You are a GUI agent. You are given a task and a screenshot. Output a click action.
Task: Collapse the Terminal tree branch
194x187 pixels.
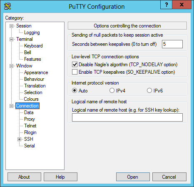tap(11, 39)
